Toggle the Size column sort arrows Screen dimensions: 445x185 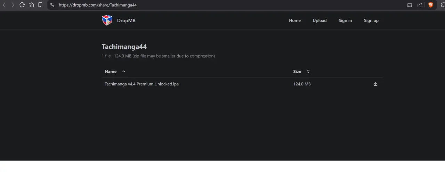(x=308, y=72)
